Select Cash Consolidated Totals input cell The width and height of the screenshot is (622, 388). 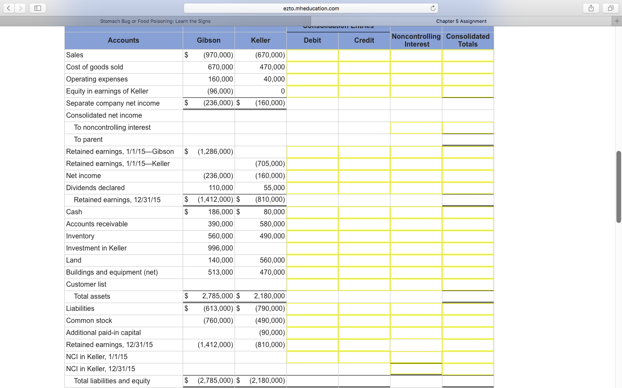tap(468, 212)
